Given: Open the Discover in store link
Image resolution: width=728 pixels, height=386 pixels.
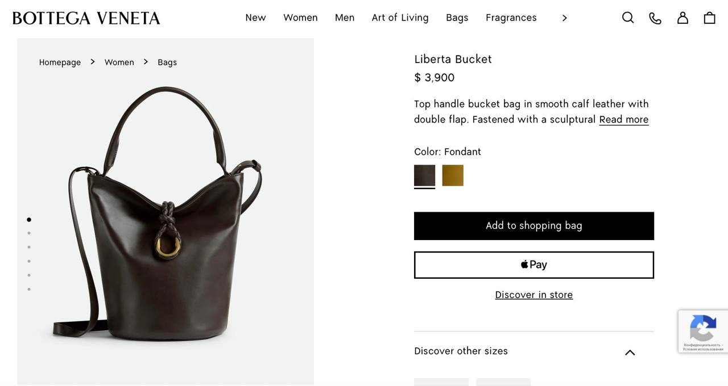Looking at the screenshot, I should (x=533, y=295).
